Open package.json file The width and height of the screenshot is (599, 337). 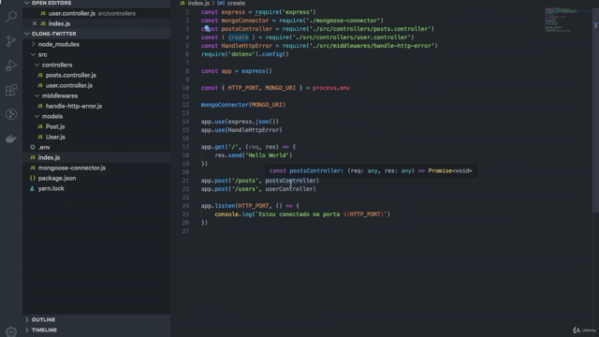(57, 179)
